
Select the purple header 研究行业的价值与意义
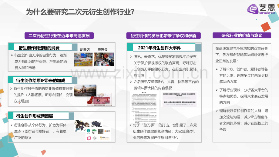click(x=242, y=35)
